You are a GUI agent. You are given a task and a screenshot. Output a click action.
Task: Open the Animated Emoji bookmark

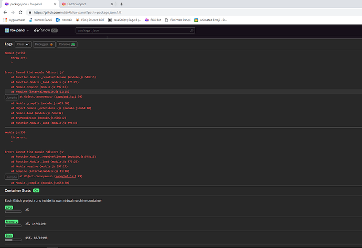tap(210, 20)
